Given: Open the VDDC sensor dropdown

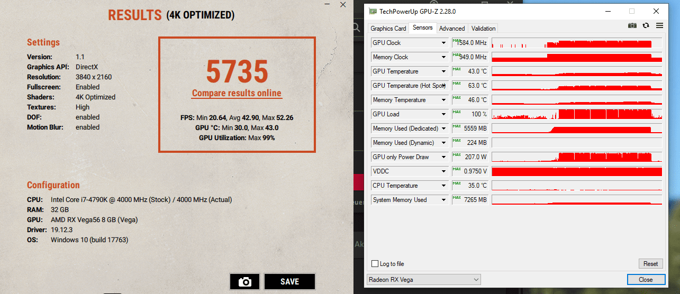Looking at the screenshot, I should 444,171.
